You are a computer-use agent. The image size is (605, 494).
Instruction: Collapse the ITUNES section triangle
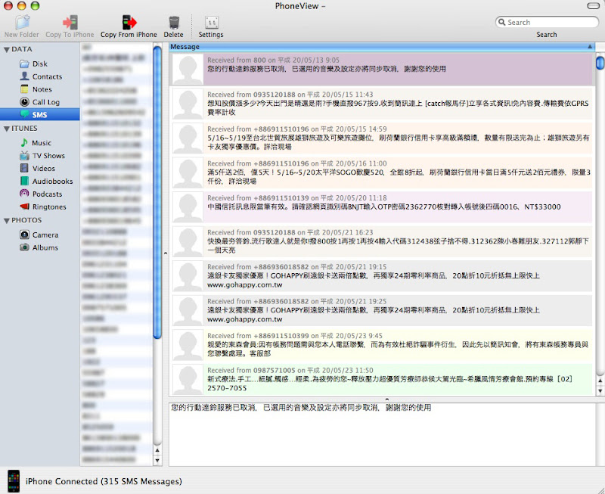click(7, 129)
